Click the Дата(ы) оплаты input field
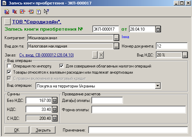The height and width of the screenshot is (137, 192). tap(107, 101)
